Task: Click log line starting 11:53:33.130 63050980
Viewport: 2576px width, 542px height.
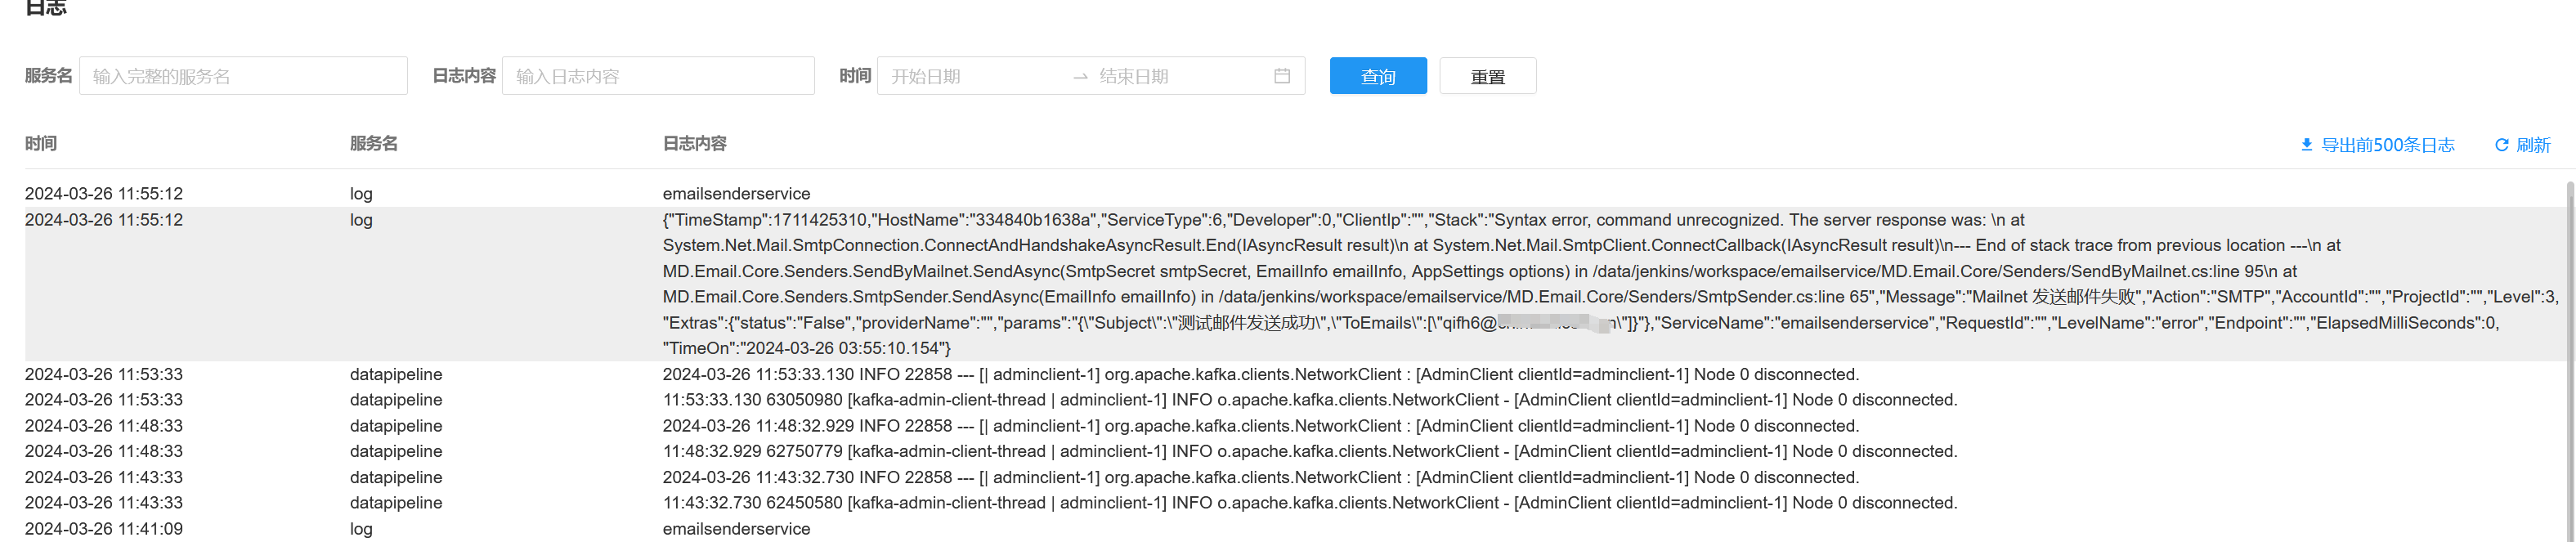Action: (1310, 400)
